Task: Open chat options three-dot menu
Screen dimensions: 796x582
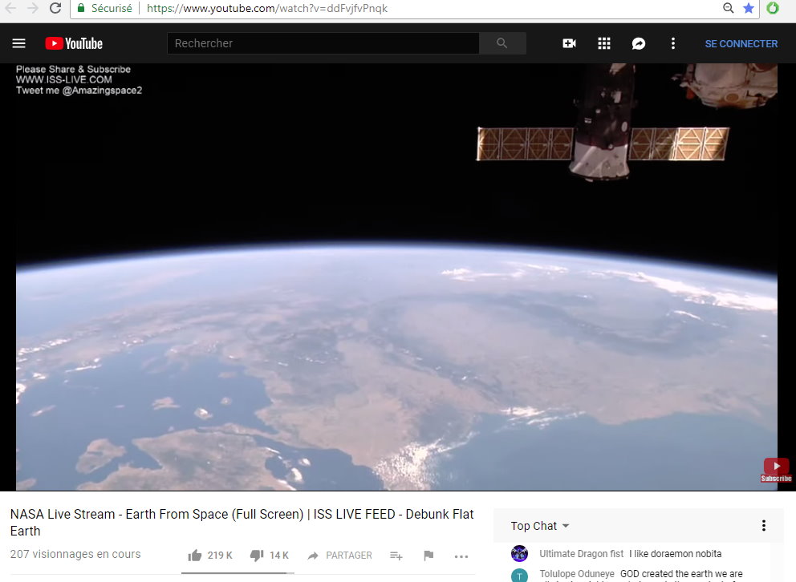Action: coord(764,526)
